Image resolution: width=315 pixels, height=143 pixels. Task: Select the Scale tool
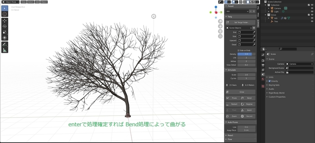5,32
